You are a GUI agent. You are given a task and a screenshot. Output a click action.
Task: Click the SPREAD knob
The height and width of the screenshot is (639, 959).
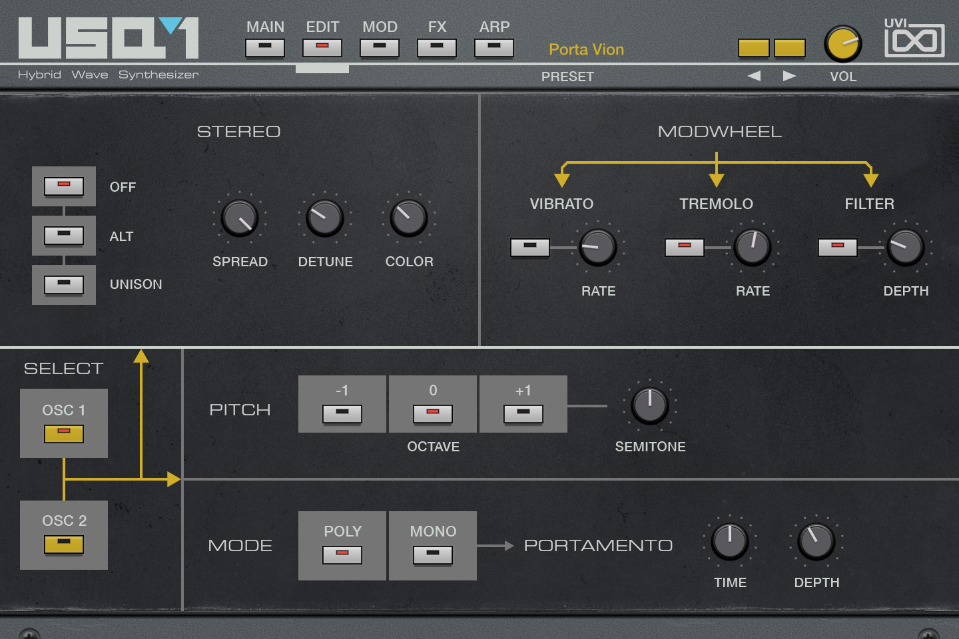point(240,218)
